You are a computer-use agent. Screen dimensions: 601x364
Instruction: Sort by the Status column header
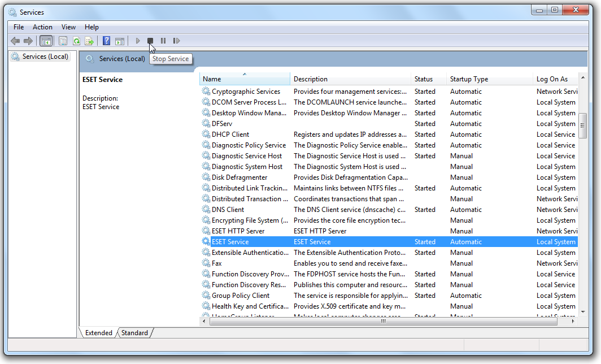point(429,79)
